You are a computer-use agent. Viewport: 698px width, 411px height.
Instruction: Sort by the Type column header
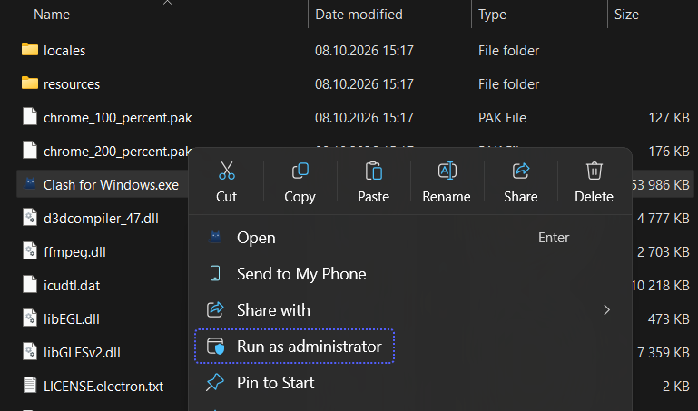point(492,15)
